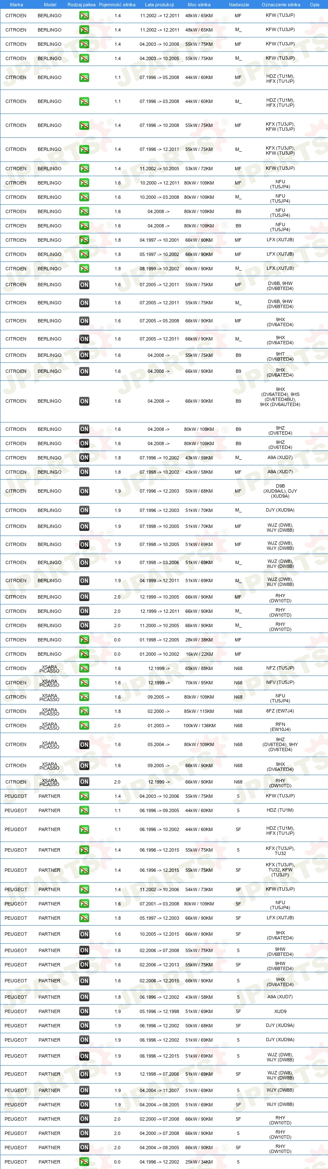
Task: Click the petrol pump icon in the 53kW / 72KM Berlingo row
Action: tap(84, 169)
